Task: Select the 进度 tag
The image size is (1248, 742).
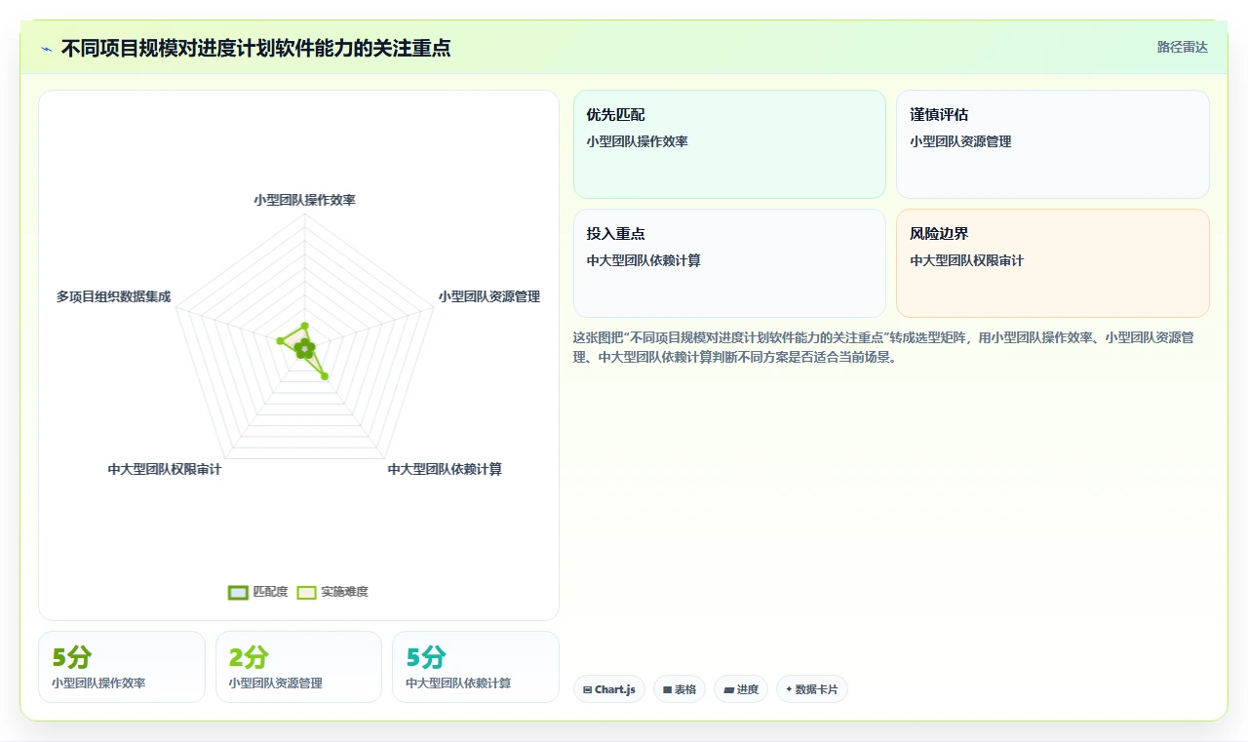Action: (x=741, y=689)
